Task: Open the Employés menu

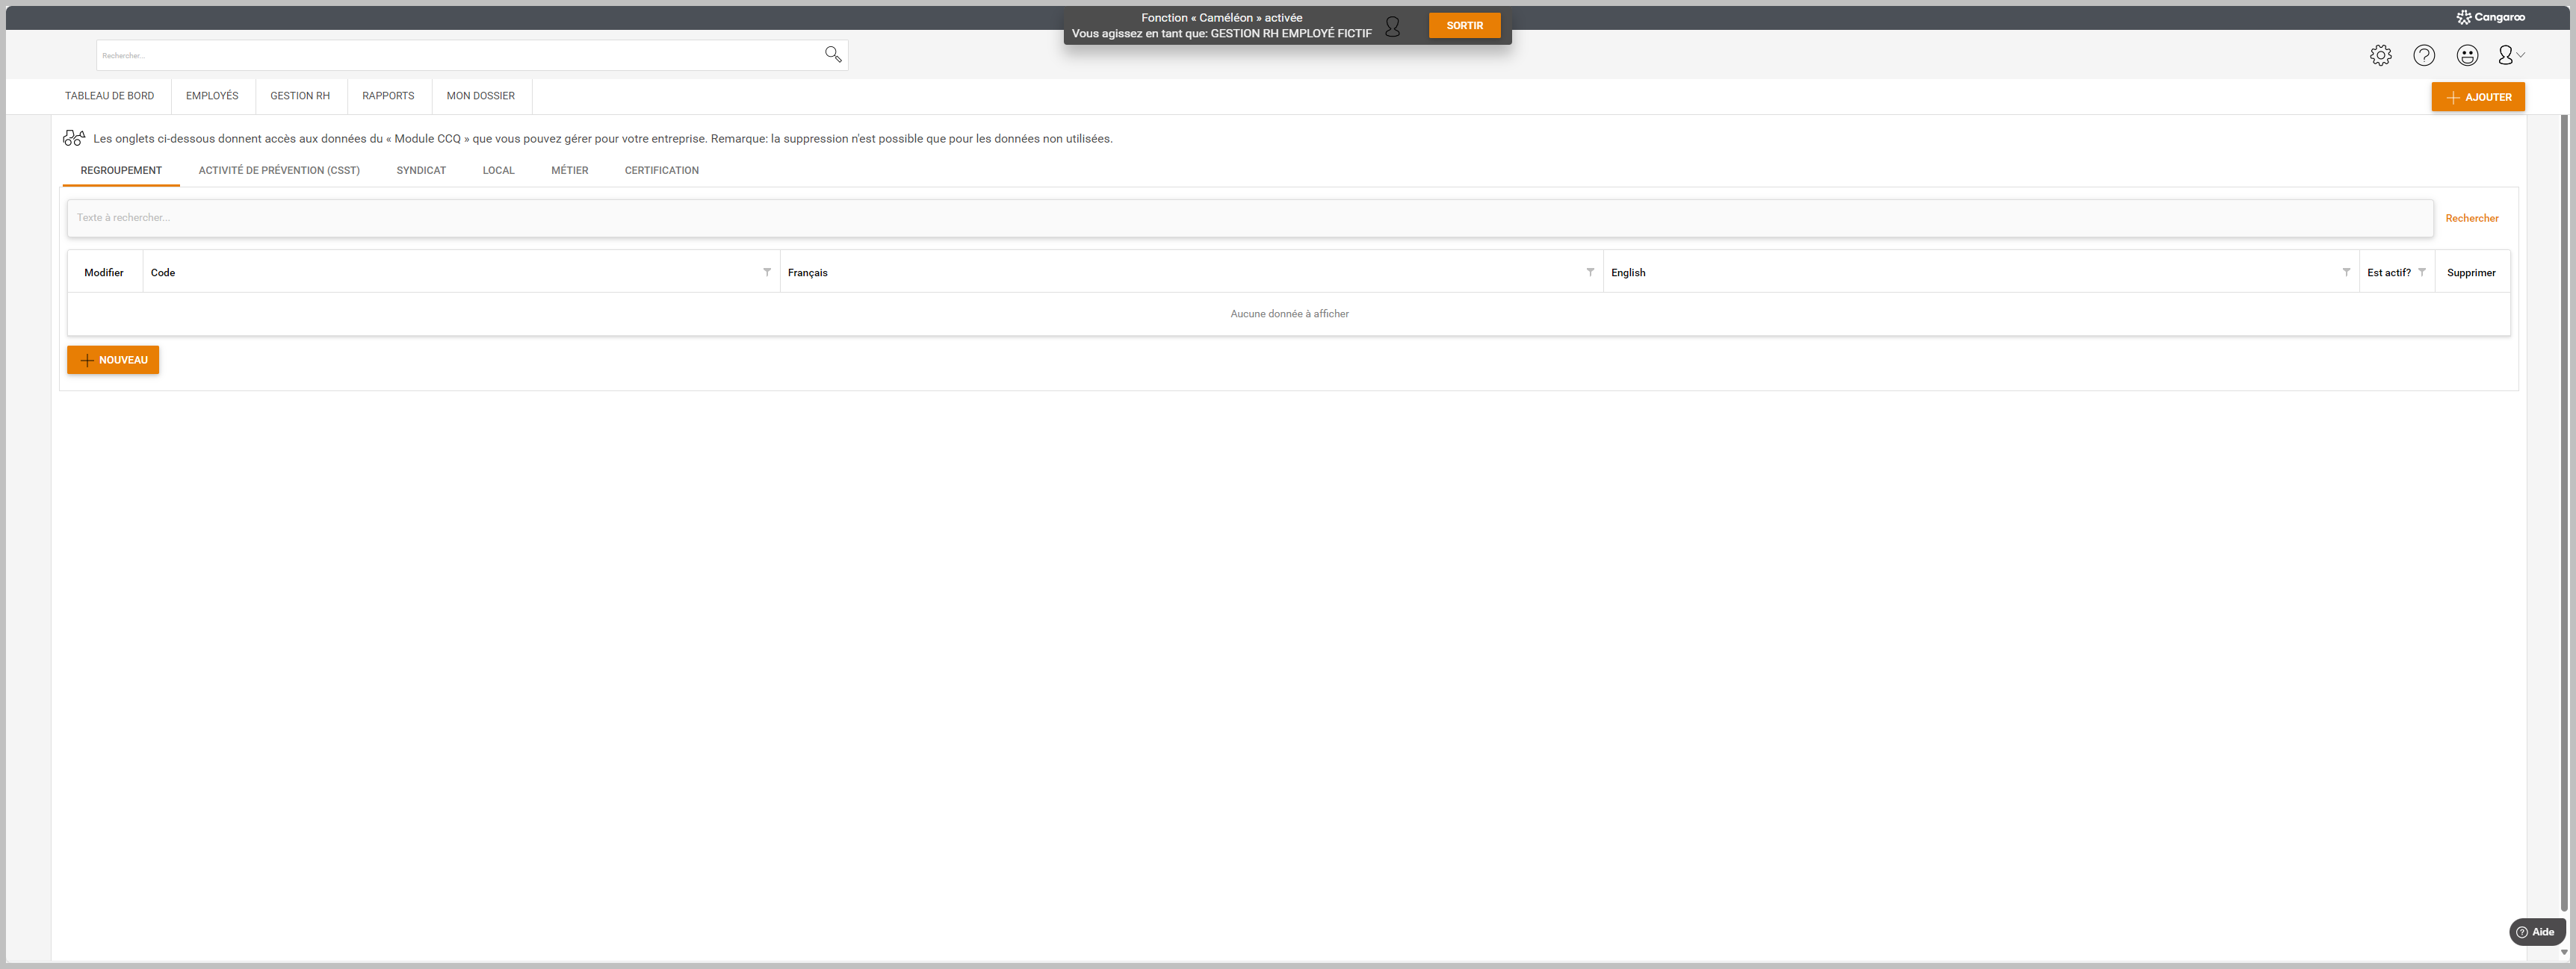Action: (212, 96)
